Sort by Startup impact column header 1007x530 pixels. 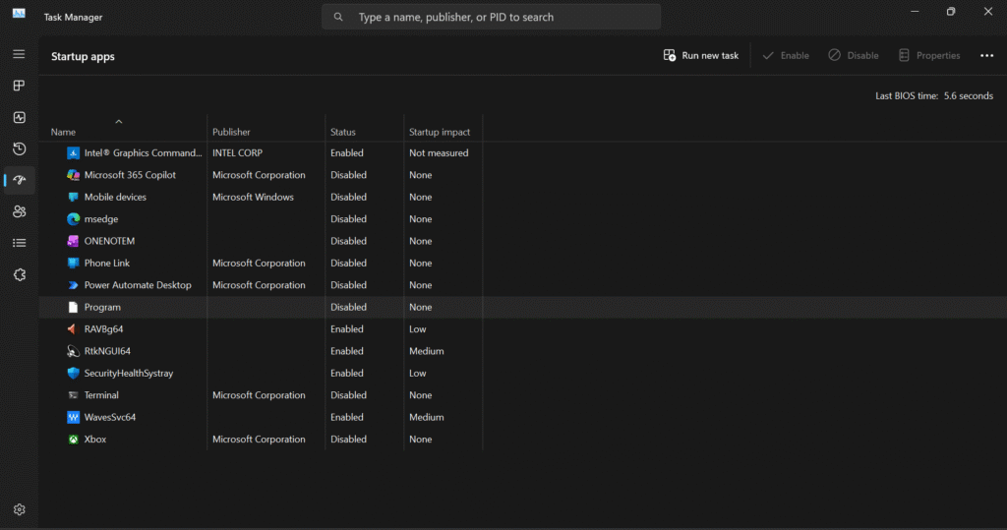pos(440,132)
